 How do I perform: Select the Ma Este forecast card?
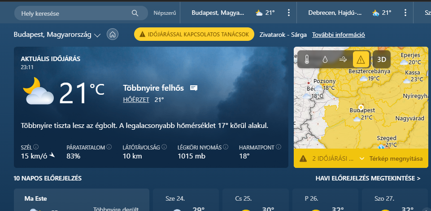[x=81, y=200]
